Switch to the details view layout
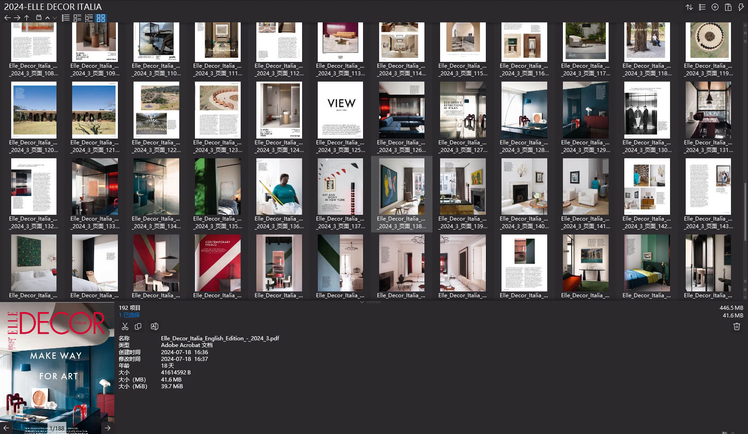Image resolution: width=748 pixels, height=434 pixels. [x=77, y=18]
